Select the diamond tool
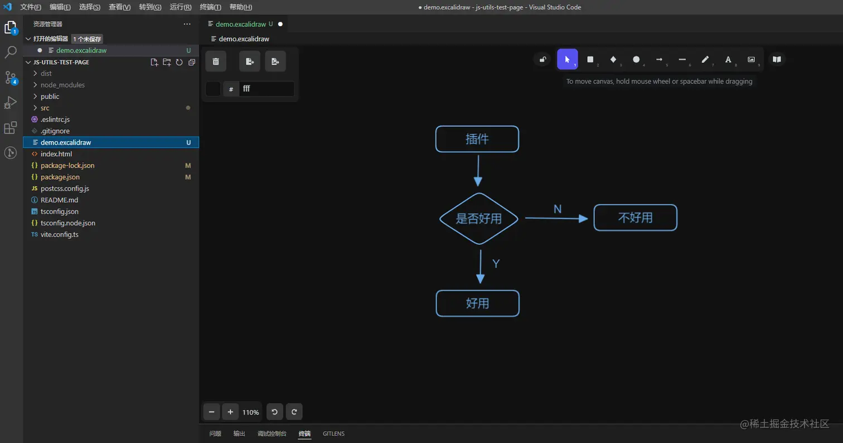 tap(613, 59)
